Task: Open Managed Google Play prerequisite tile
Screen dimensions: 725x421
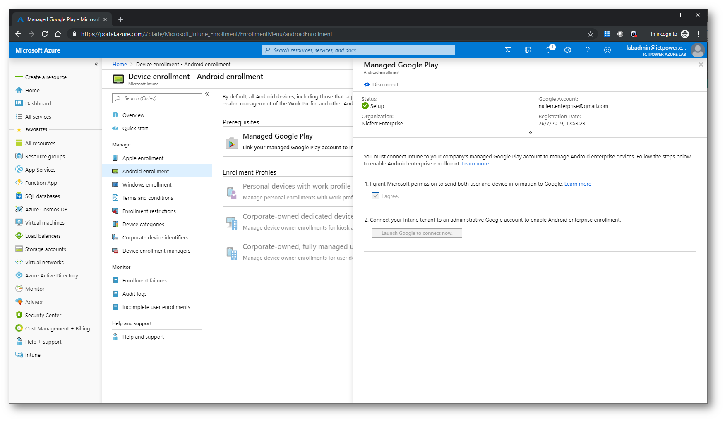Action: pos(288,141)
